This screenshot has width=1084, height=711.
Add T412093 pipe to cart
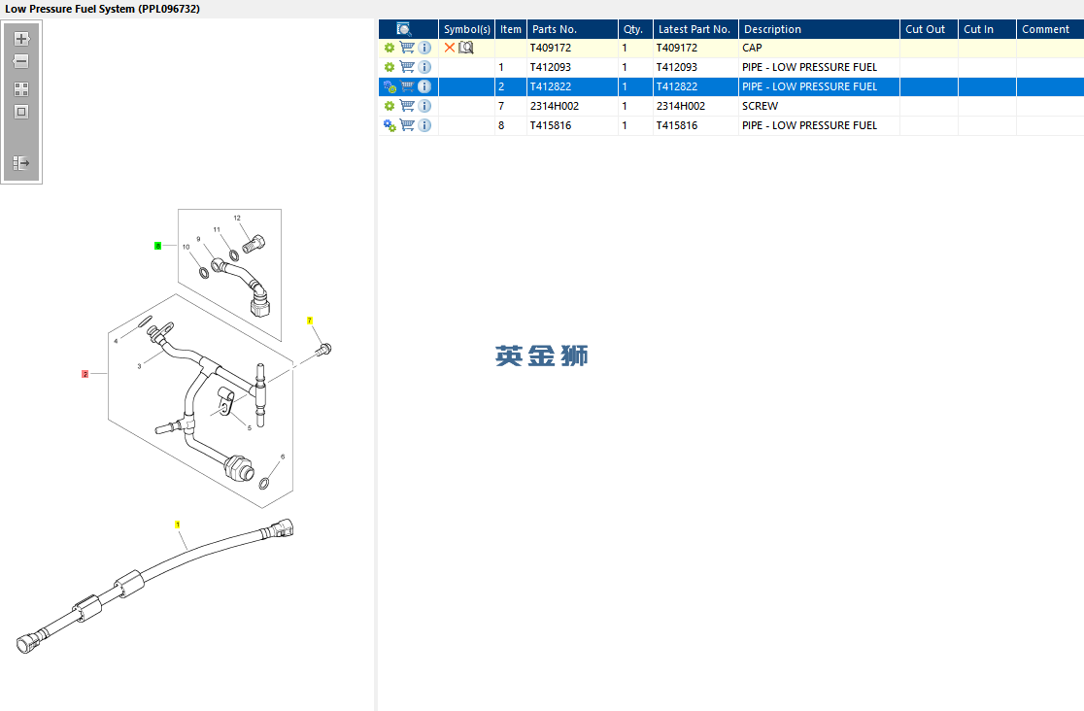407,67
